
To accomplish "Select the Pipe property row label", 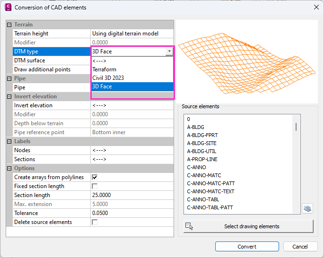I will pyautogui.click(x=52, y=87).
